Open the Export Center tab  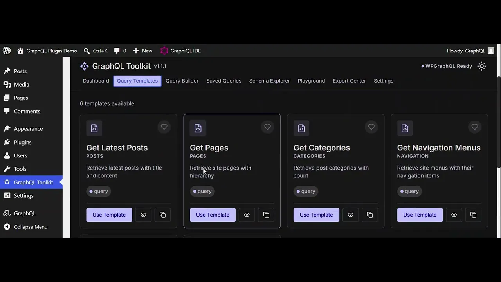click(350, 81)
